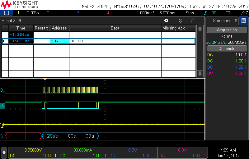Select the Address column header
This screenshot has width=249, height=159.
point(59,28)
